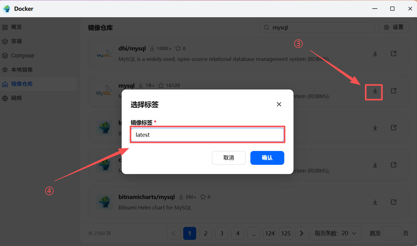Click the 跳至 page number input
Image resolution: width=417 pixels, height=246 pixels.
pyautogui.click(x=392, y=233)
